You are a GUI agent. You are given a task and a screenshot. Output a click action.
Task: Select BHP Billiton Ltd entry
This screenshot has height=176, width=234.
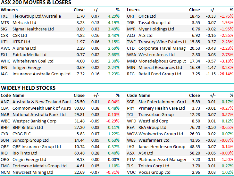click(x=28, y=128)
